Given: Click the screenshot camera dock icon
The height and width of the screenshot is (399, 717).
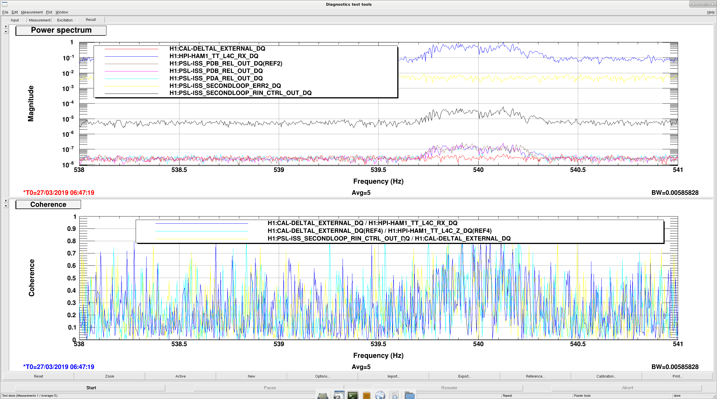Looking at the screenshot, I should [x=339, y=395].
